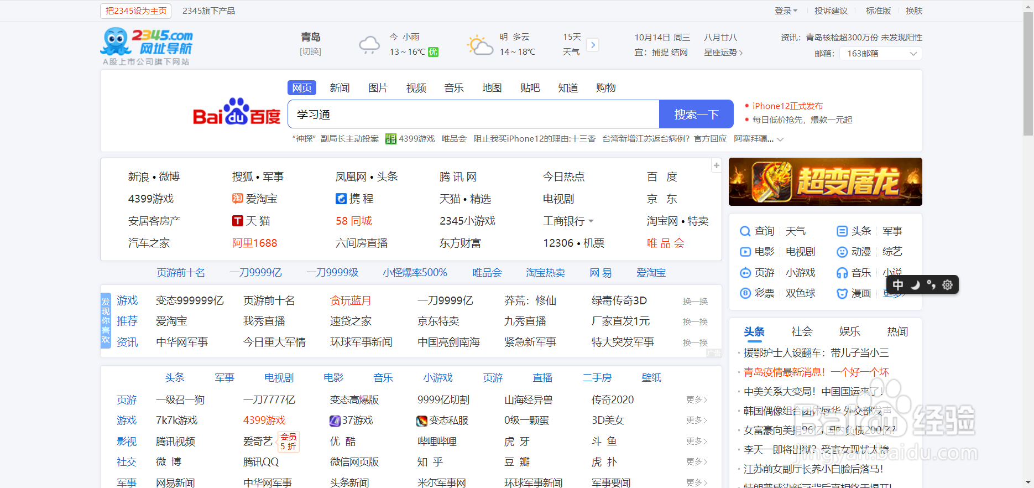Open the 登录 dropdown
Image resolution: width=1034 pixels, height=488 pixels.
tap(786, 11)
